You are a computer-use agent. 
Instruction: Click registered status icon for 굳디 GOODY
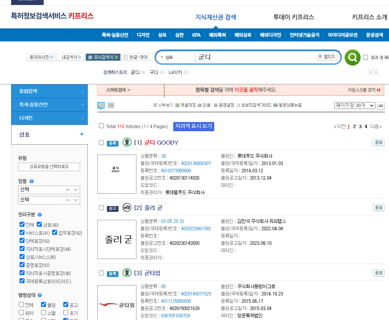tap(127, 142)
